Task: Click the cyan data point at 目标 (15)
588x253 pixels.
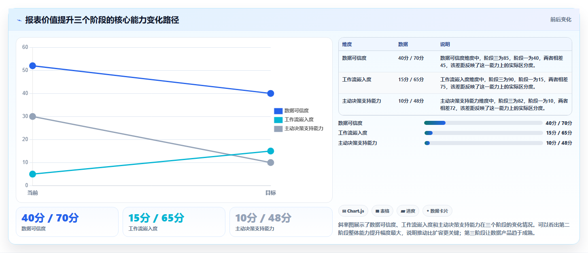Action: [271, 151]
